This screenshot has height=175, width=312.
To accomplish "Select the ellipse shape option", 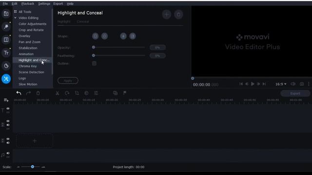I will (x=104, y=36).
